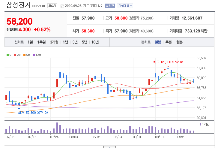Screen dimensions: 215x148
Task: Click the stock code 005930
Action: 39,6
